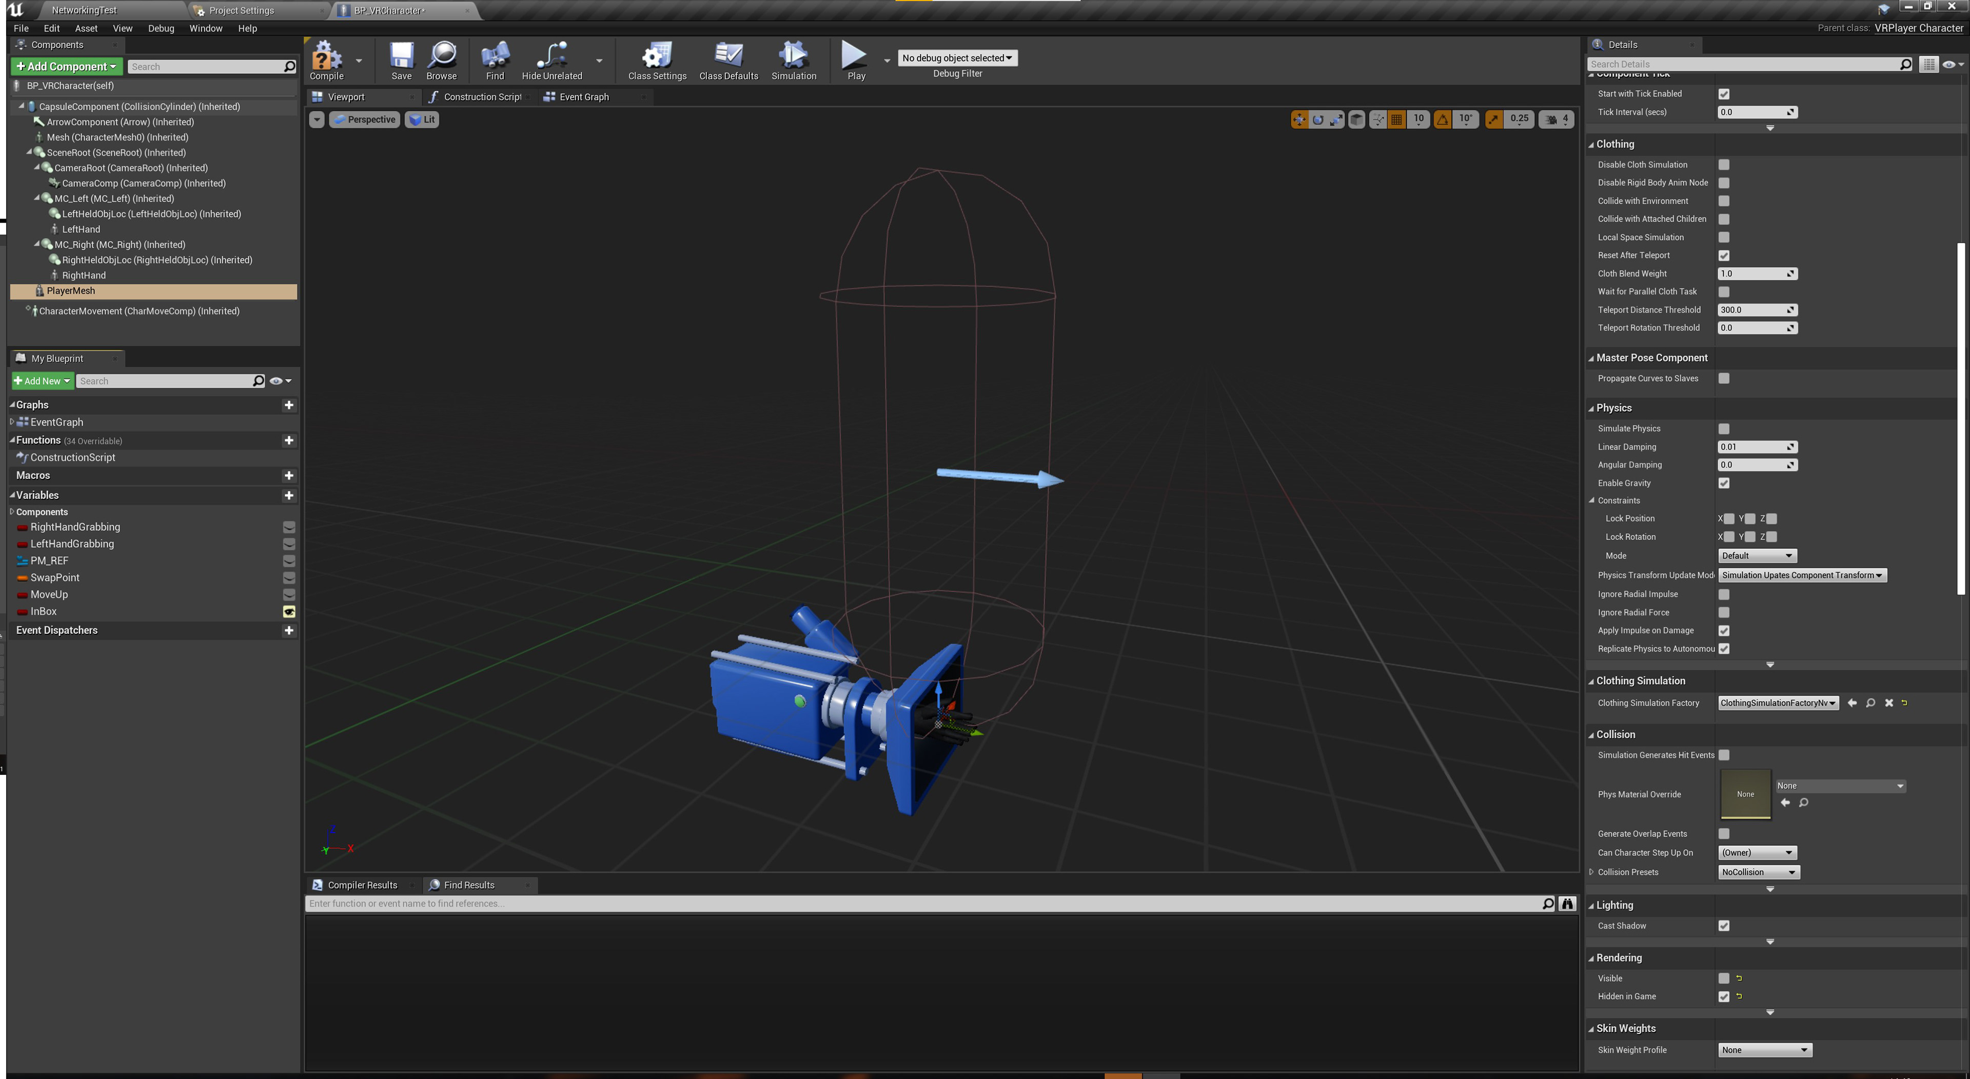Screen dimensions: 1970x1079
Task: Click the Teleport Distance Threshold value slider
Action: click(1757, 310)
